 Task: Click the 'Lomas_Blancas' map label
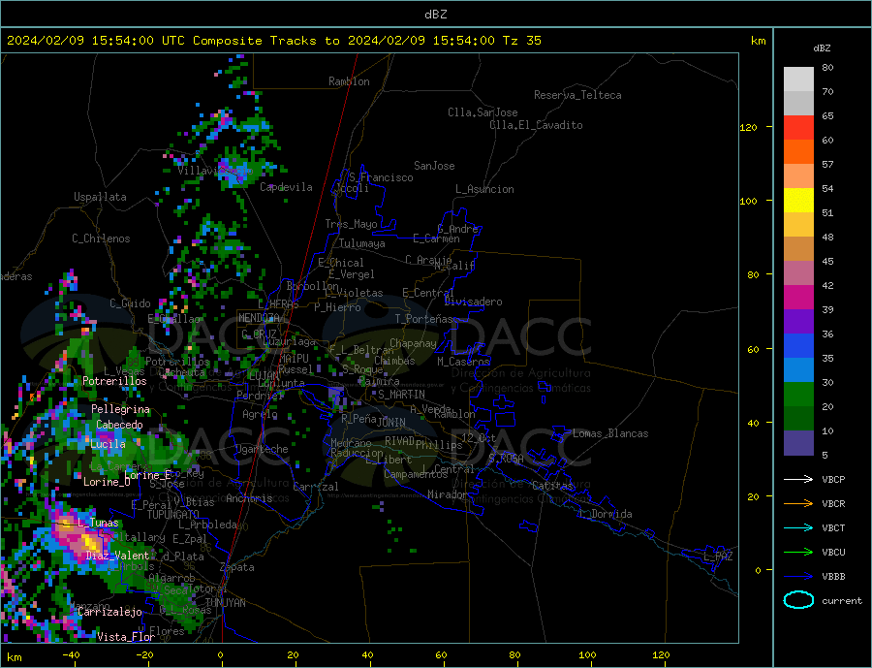[610, 433]
